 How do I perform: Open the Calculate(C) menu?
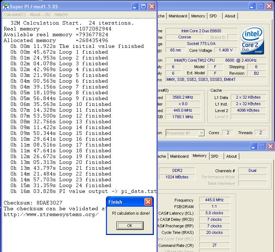[15, 15]
